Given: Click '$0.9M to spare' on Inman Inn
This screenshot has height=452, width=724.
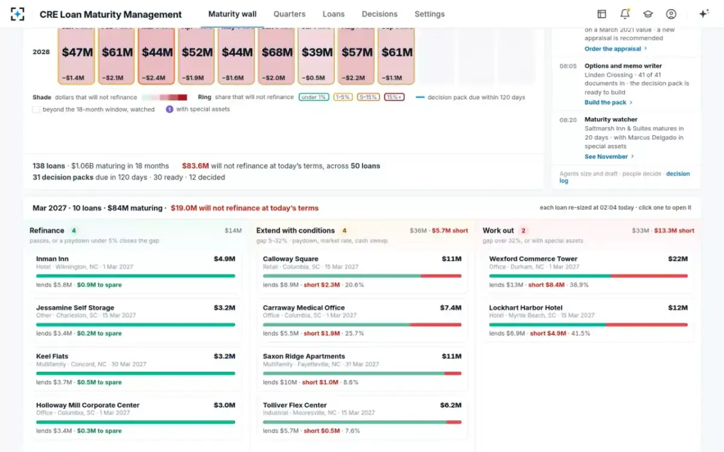Looking at the screenshot, I should [x=100, y=284].
